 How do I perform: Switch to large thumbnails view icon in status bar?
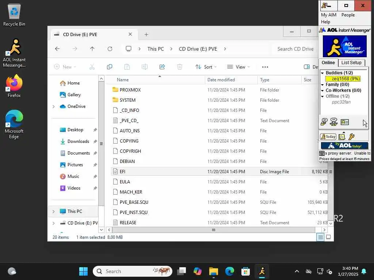point(328,237)
